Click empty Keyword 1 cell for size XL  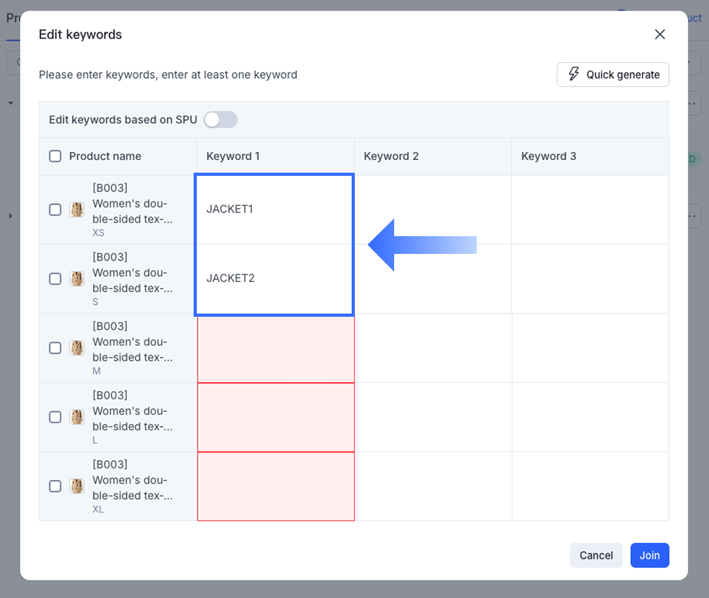(x=275, y=486)
